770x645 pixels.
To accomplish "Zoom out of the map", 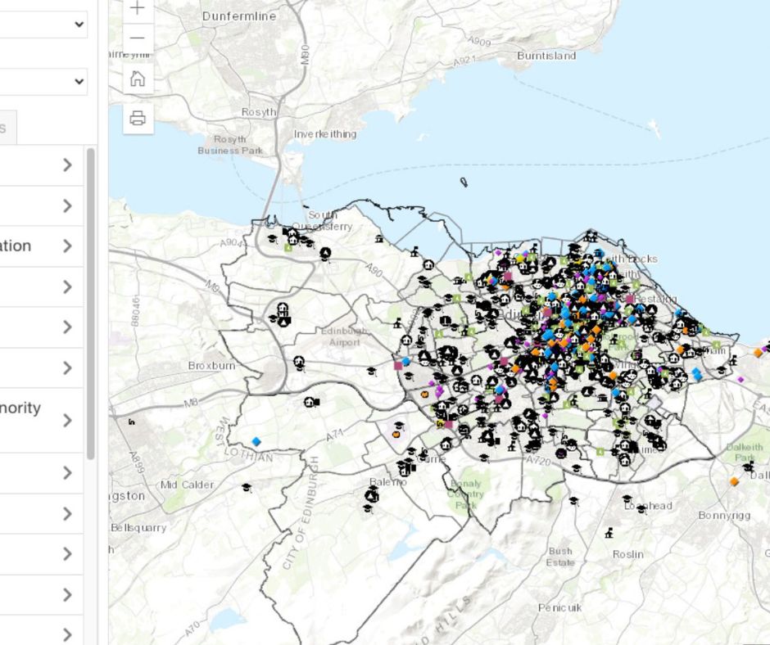I will 137,38.
